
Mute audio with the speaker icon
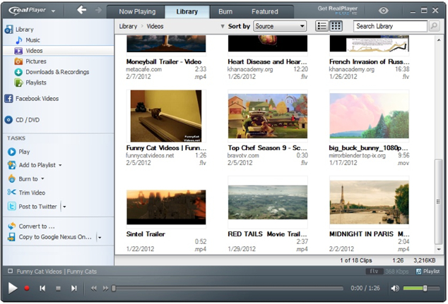[x=395, y=288]
